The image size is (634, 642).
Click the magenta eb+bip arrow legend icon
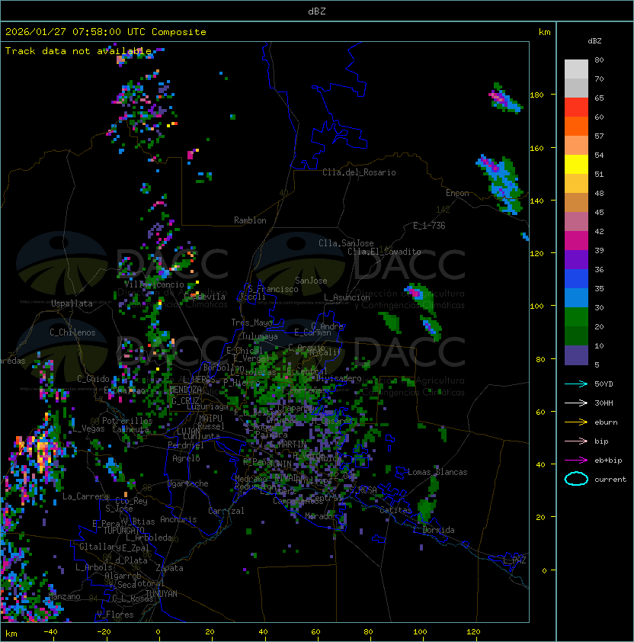[x=576, y=461]
